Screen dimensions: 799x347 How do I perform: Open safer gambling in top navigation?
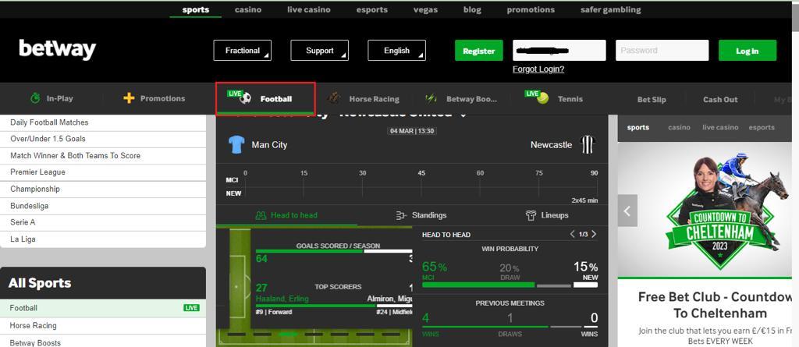610,9
